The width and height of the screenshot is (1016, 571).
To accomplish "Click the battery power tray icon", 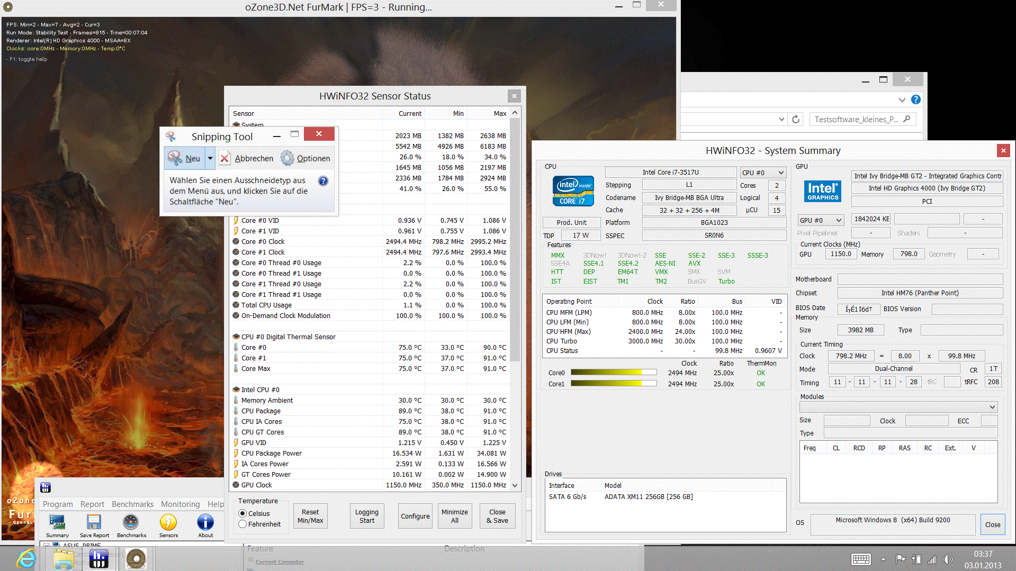I will point(916,559).
